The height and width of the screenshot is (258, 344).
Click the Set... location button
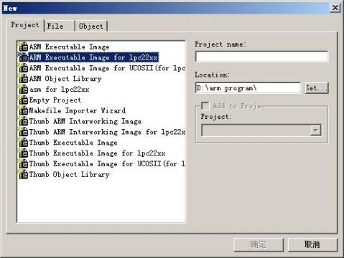[x=317, y=88]
